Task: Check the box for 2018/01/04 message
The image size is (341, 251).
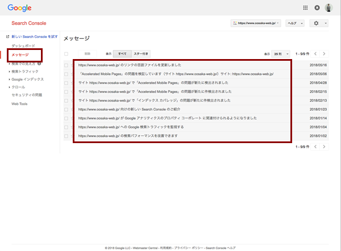Action: 66,127
